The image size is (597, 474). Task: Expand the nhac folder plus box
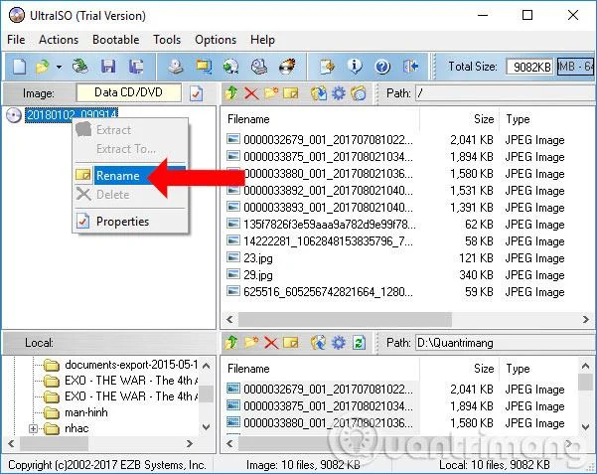click(33, 428)
